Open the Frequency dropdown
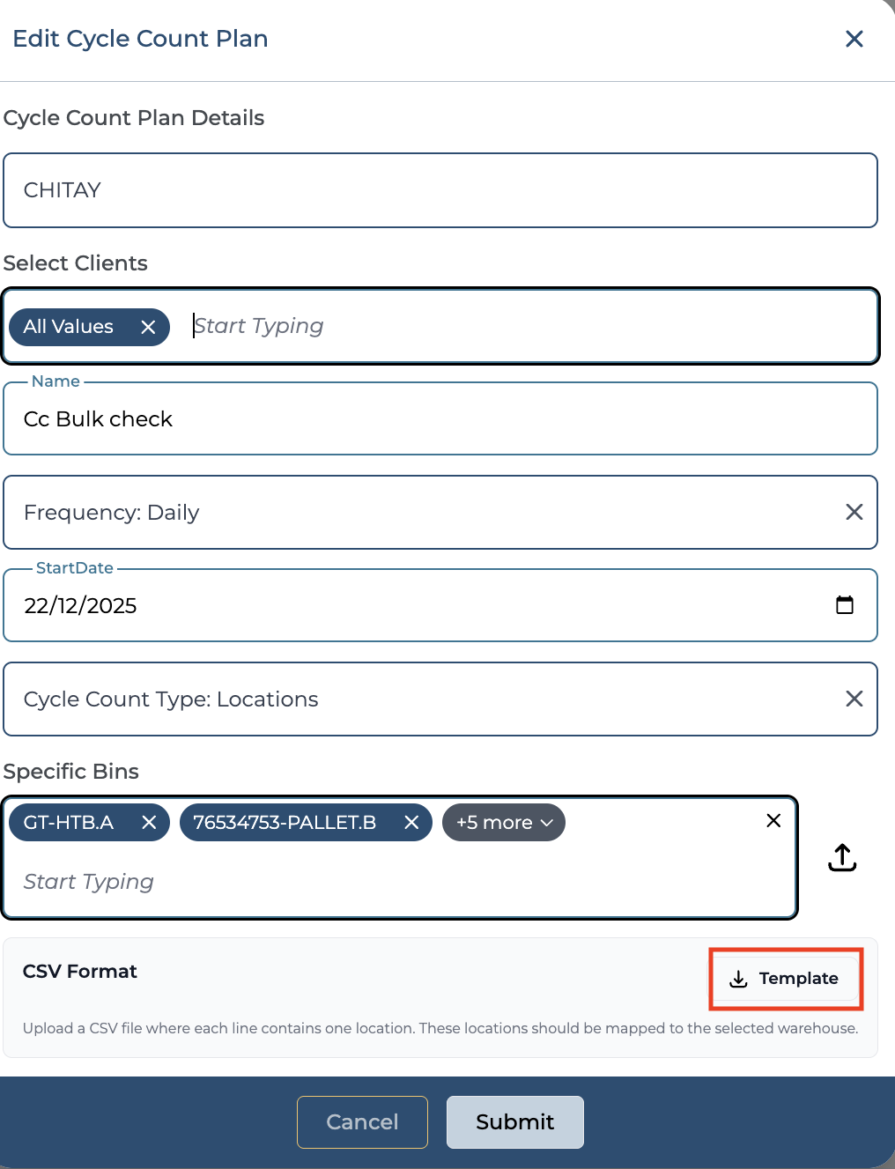 (423, 512)
